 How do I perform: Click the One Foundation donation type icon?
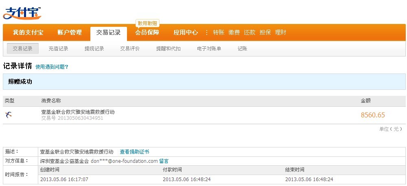point(9,115)
